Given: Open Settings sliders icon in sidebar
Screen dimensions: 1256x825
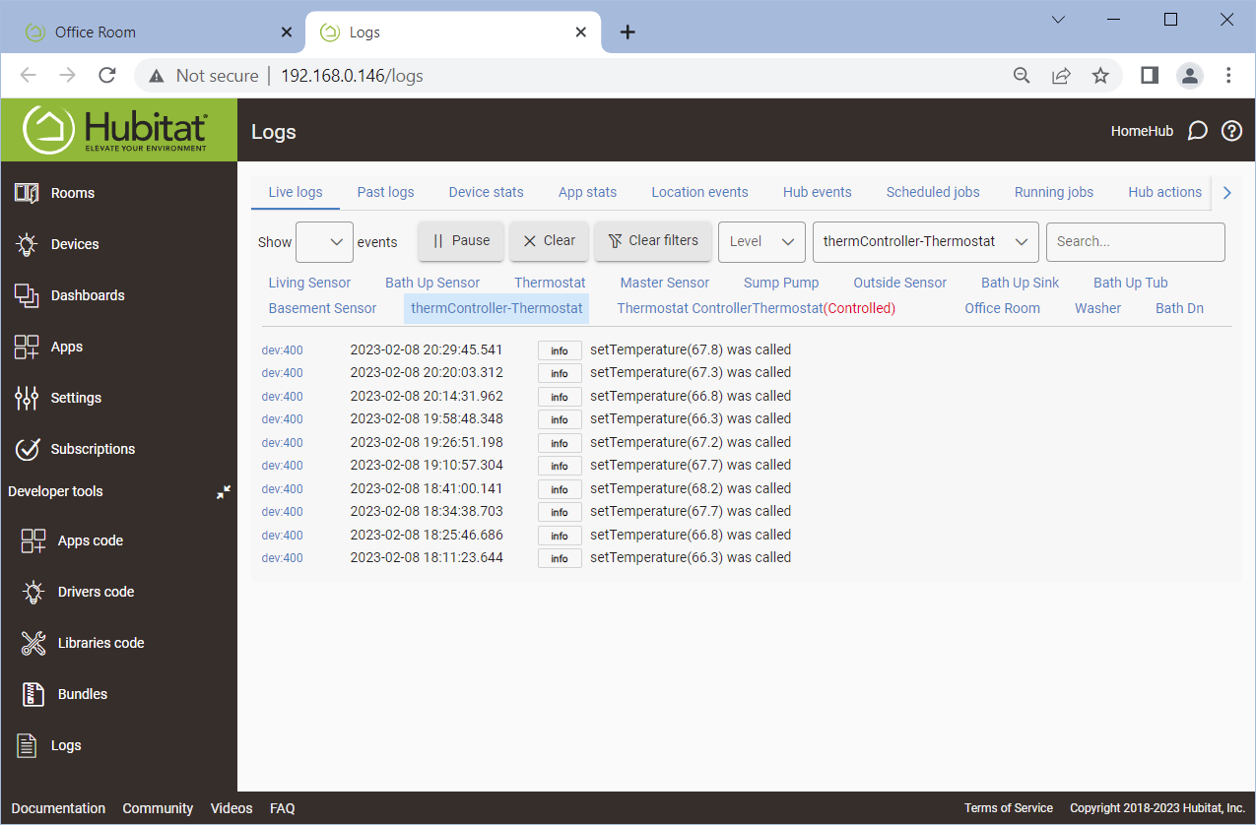Looking at the screenshot, I should (x=27, y=398).
